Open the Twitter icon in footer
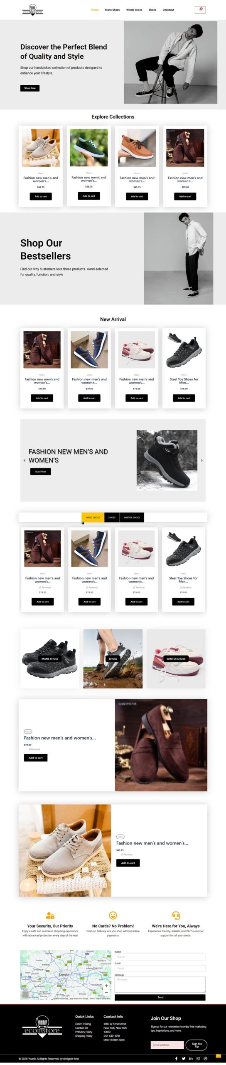226x1065 pixels. tap(183, 1058)
